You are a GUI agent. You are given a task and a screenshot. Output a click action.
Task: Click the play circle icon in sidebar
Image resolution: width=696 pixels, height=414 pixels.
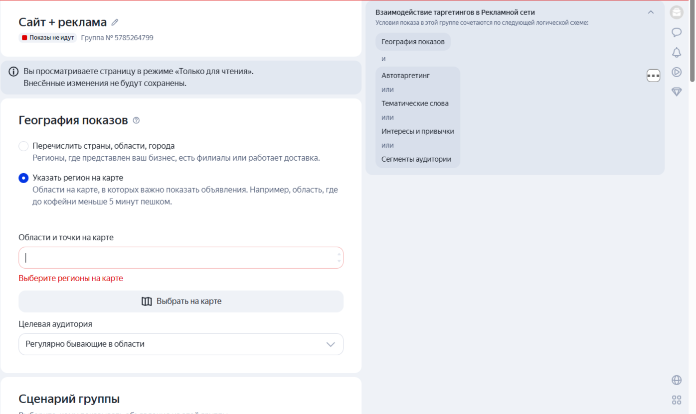click(677, 72)
